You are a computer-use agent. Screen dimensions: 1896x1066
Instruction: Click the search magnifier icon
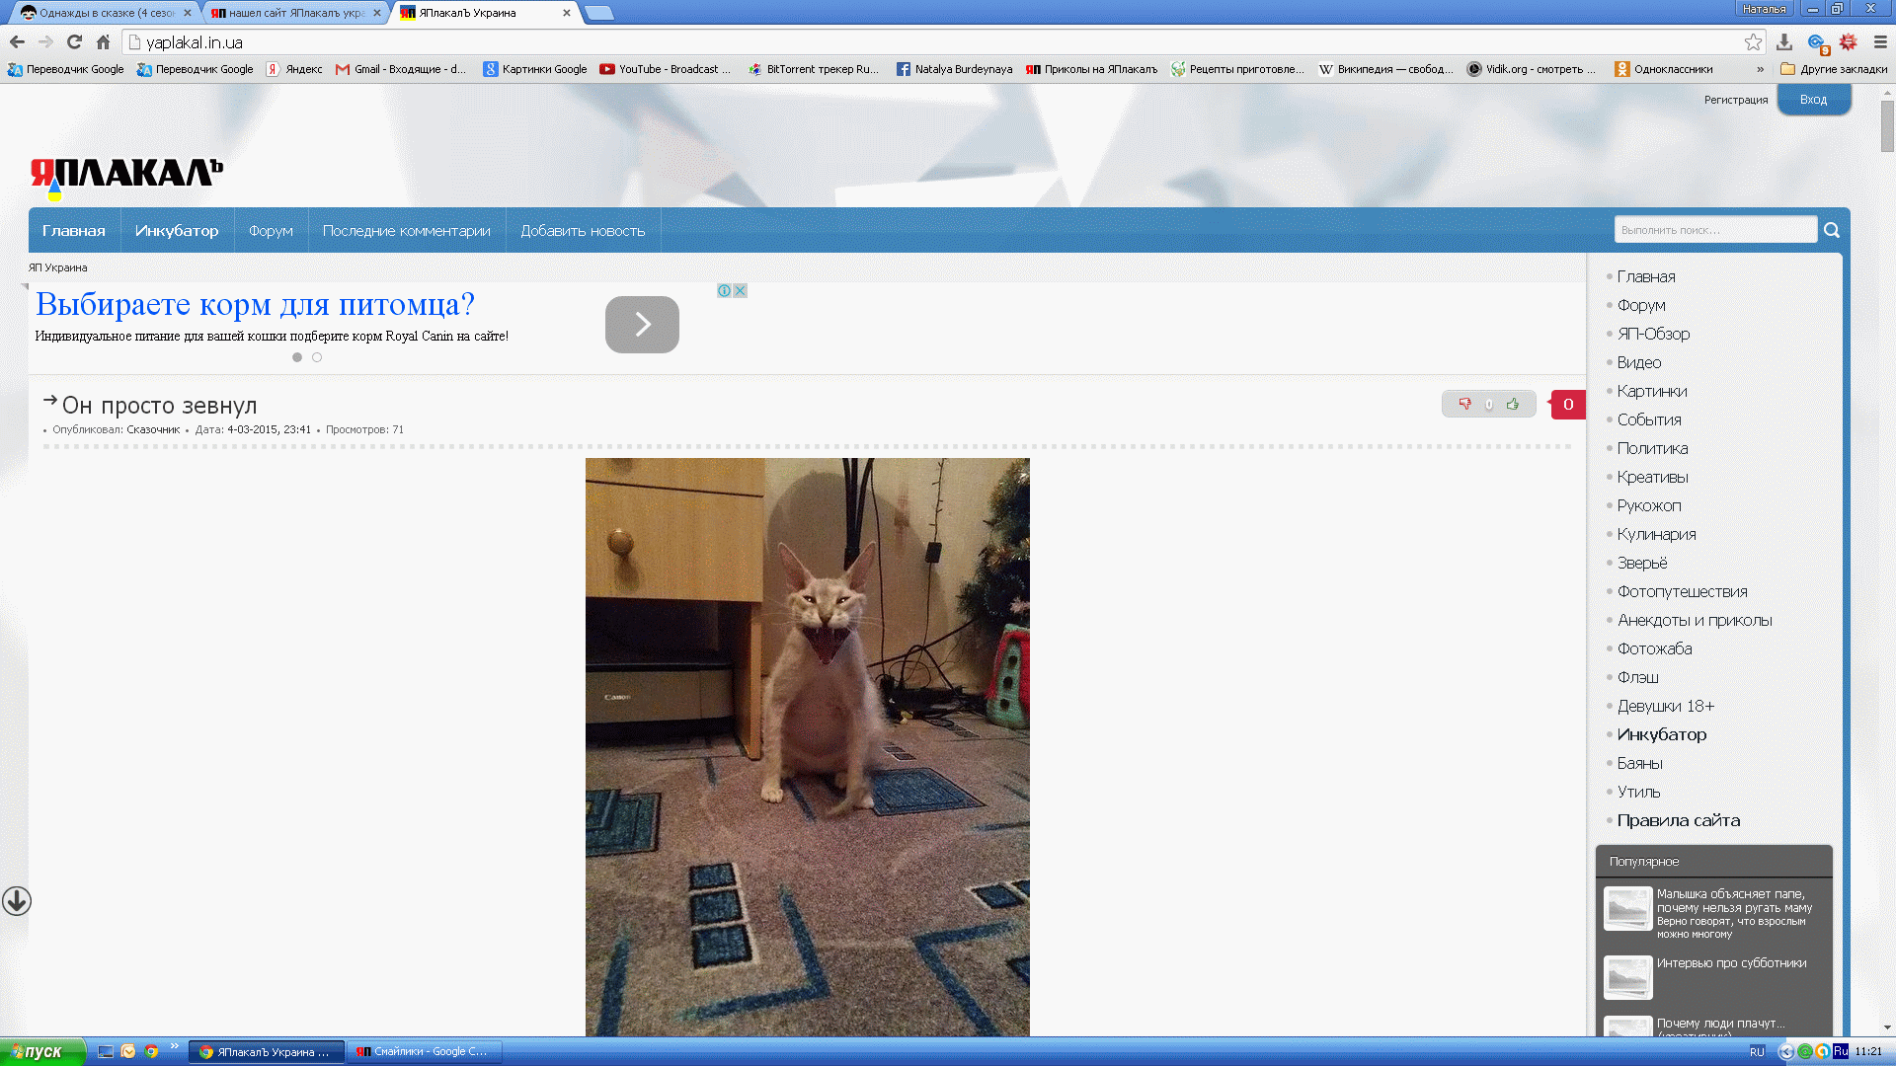point(1832,230)
